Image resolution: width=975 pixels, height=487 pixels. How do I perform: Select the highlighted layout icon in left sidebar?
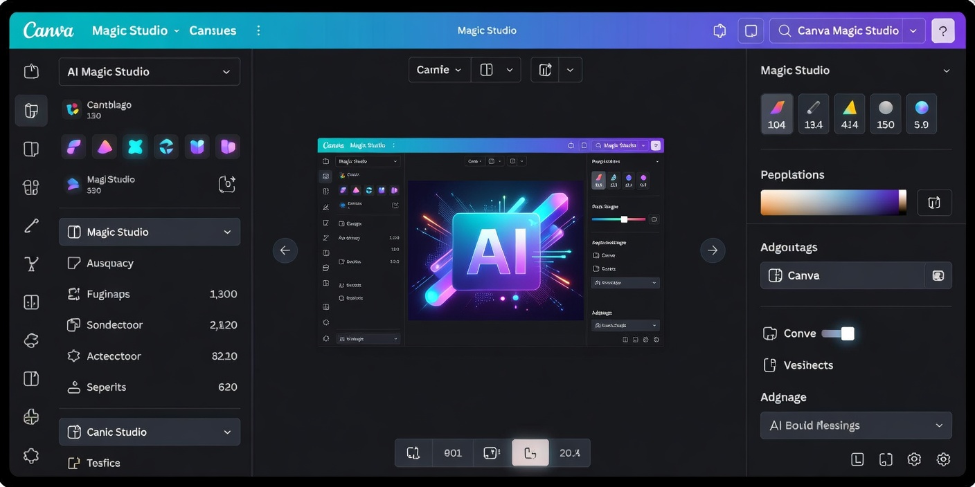(31, 111)
